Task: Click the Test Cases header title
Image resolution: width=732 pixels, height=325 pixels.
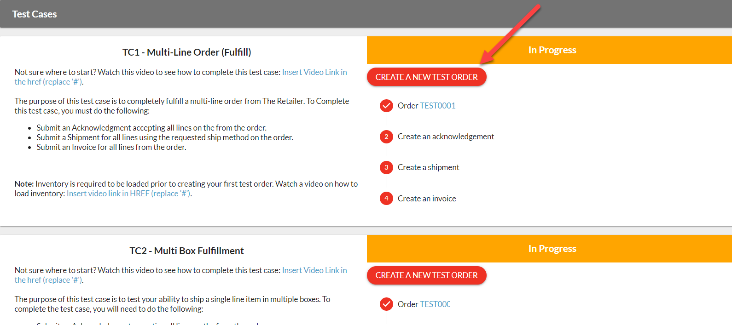Action: 35,14
